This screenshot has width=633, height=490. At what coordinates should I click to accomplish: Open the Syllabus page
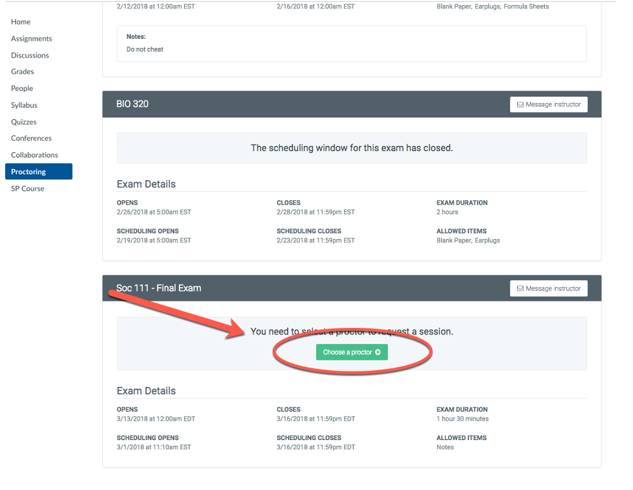pyautogui.click(x=24, y=105)
